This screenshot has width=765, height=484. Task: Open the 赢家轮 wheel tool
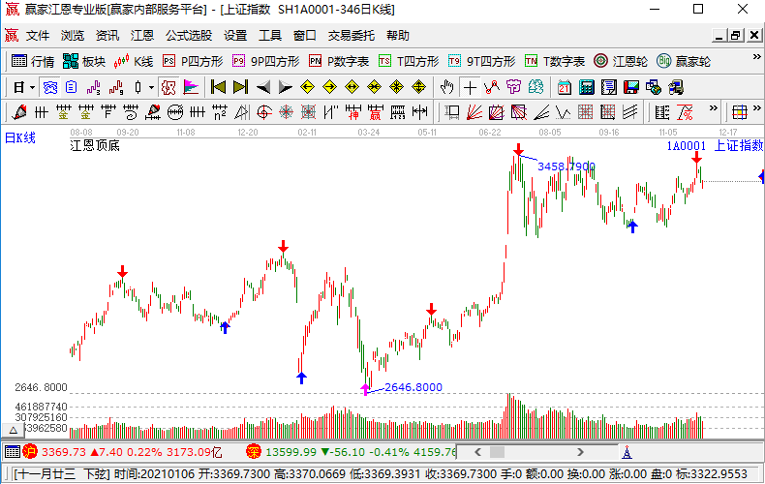pyautogui.click(x=683, y=61)
